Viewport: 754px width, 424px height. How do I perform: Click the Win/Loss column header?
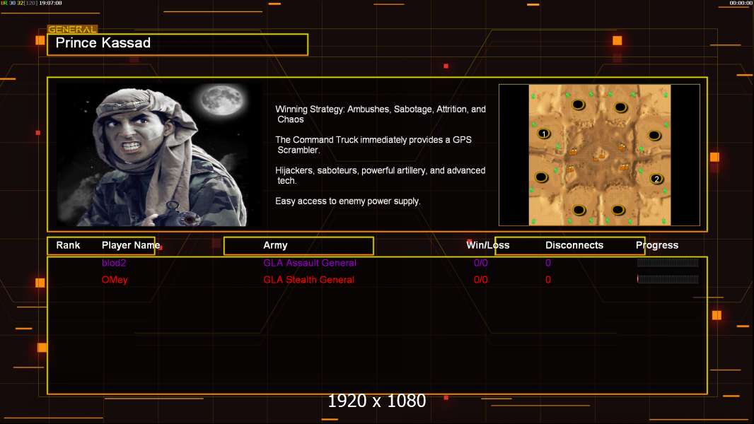(x=487, y=245)
